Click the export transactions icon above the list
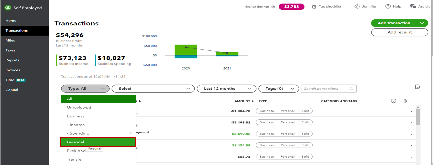 (x=418, y=87)
